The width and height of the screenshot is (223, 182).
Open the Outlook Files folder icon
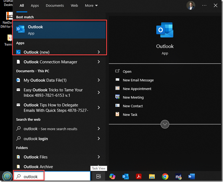pos(18,157)
